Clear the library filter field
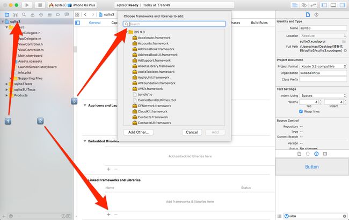Image resolution: width=349 pixels, height=220 pixels. 345,216
